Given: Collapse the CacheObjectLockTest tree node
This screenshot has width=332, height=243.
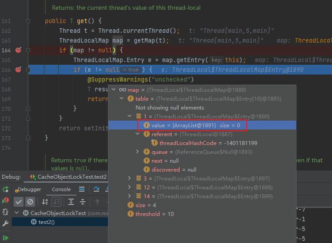Looking at the screenshot, I should coord(17,213).
